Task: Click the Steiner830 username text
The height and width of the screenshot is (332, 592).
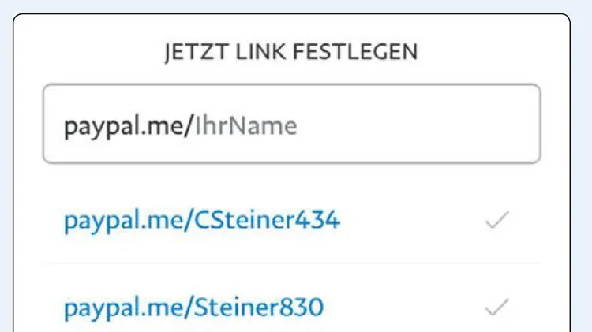Action: [x=259, y=307]
